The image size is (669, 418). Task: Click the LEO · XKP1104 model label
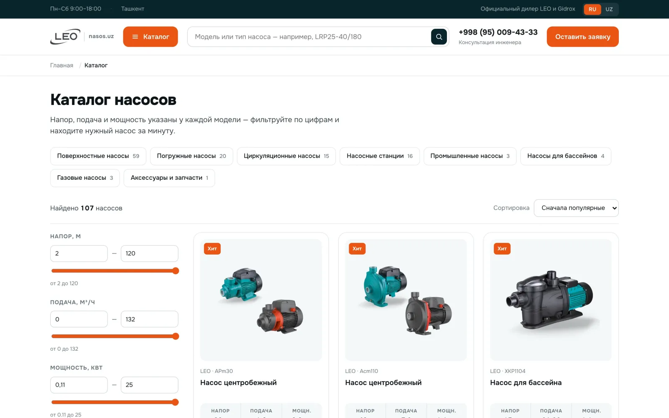pyautogui.click(x=508, y=371)
